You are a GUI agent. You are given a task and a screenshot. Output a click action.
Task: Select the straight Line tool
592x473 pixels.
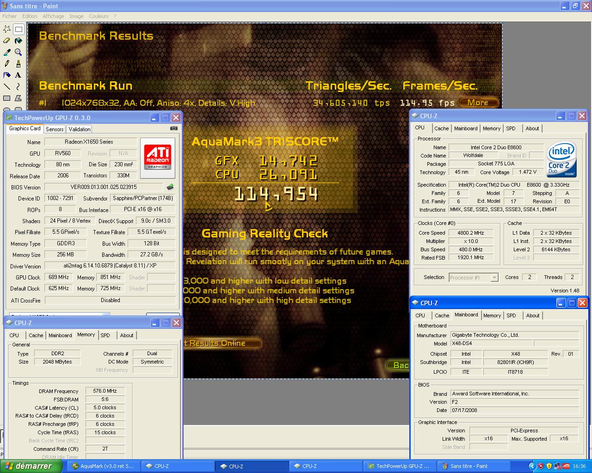7,86
